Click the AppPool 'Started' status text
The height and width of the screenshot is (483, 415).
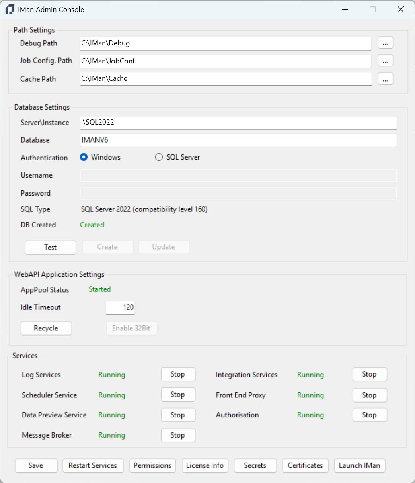click(100, 289)
